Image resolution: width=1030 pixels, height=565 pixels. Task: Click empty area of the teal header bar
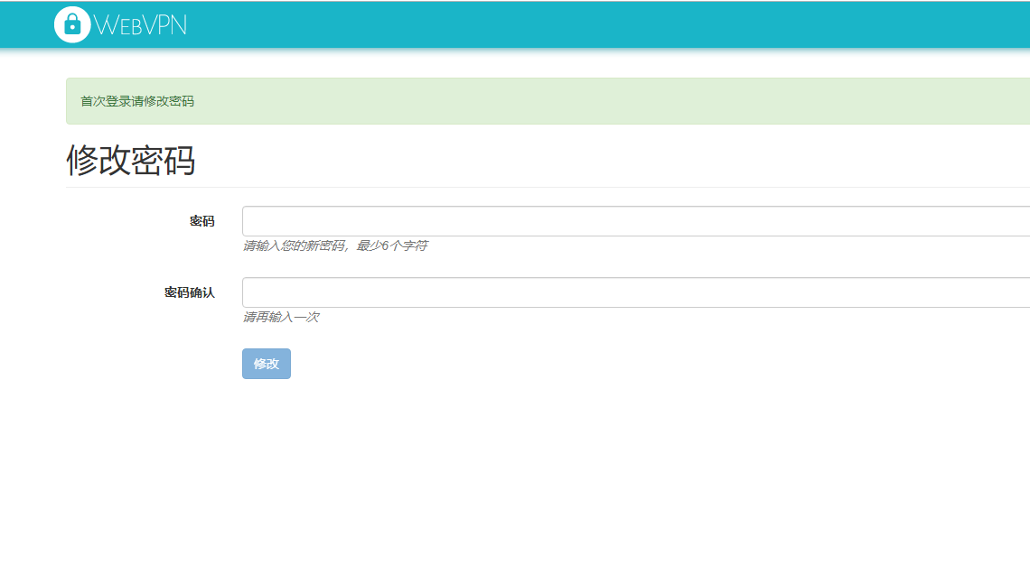point(587,24)
